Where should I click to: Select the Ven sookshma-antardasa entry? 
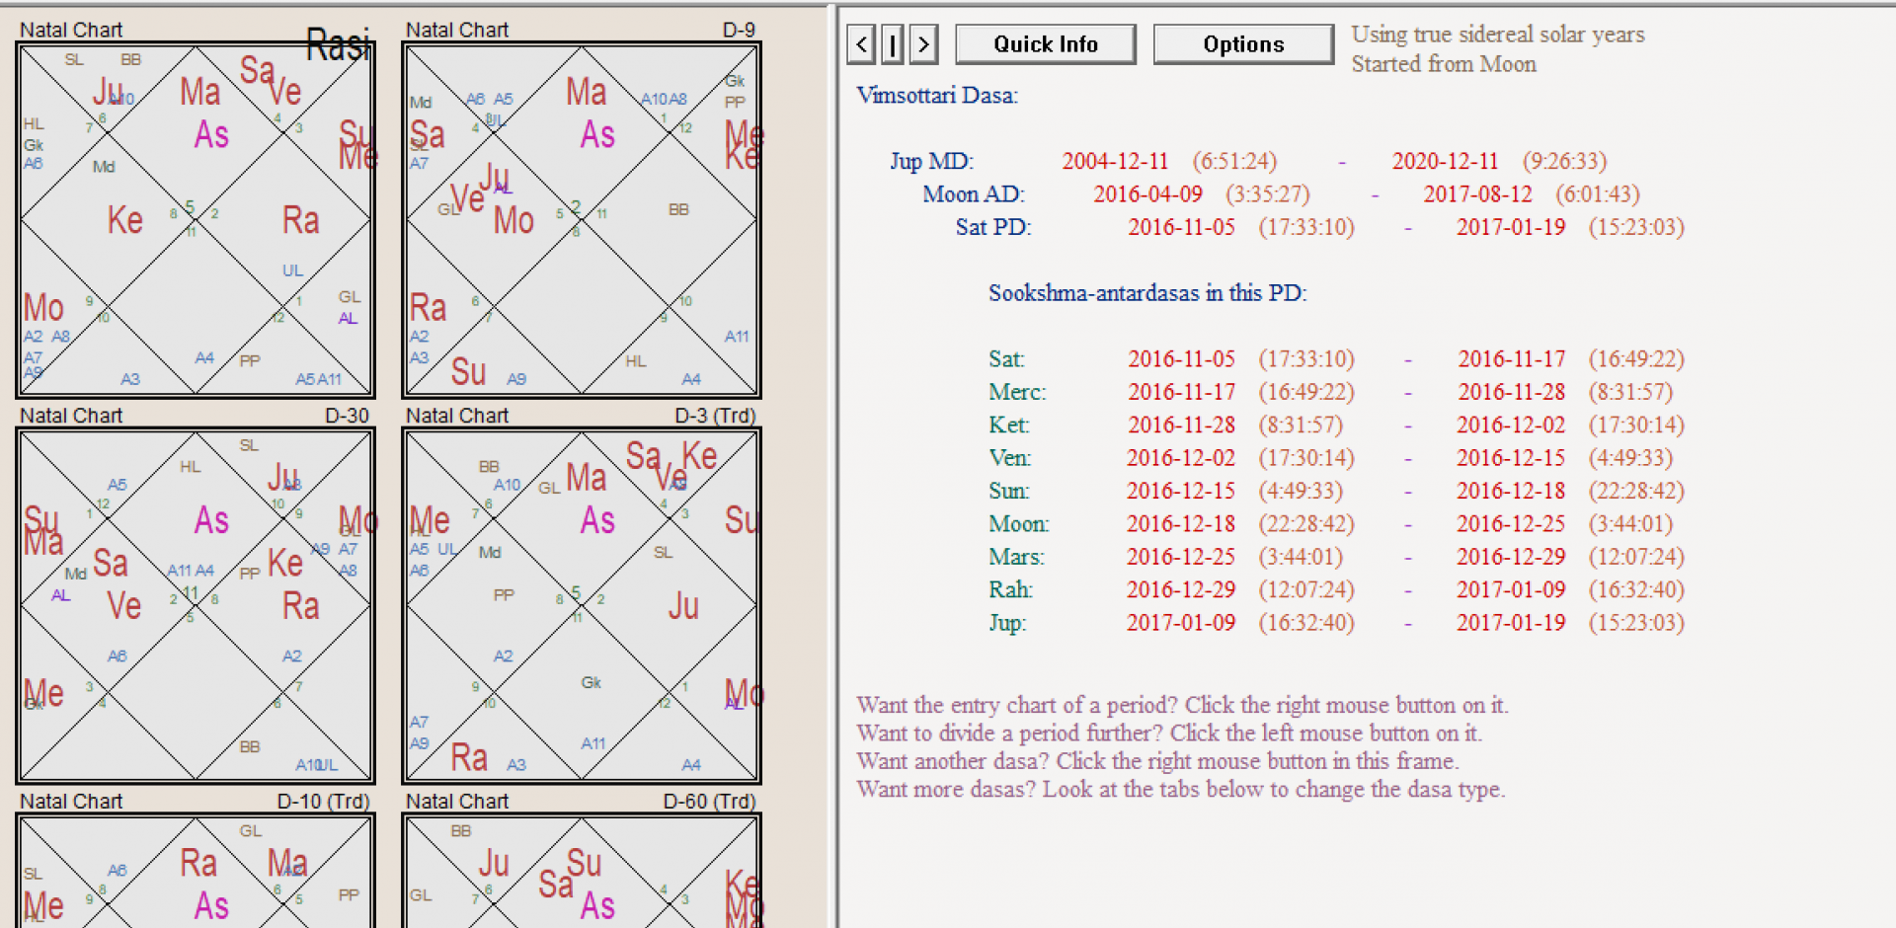[x=1009, y=458]
